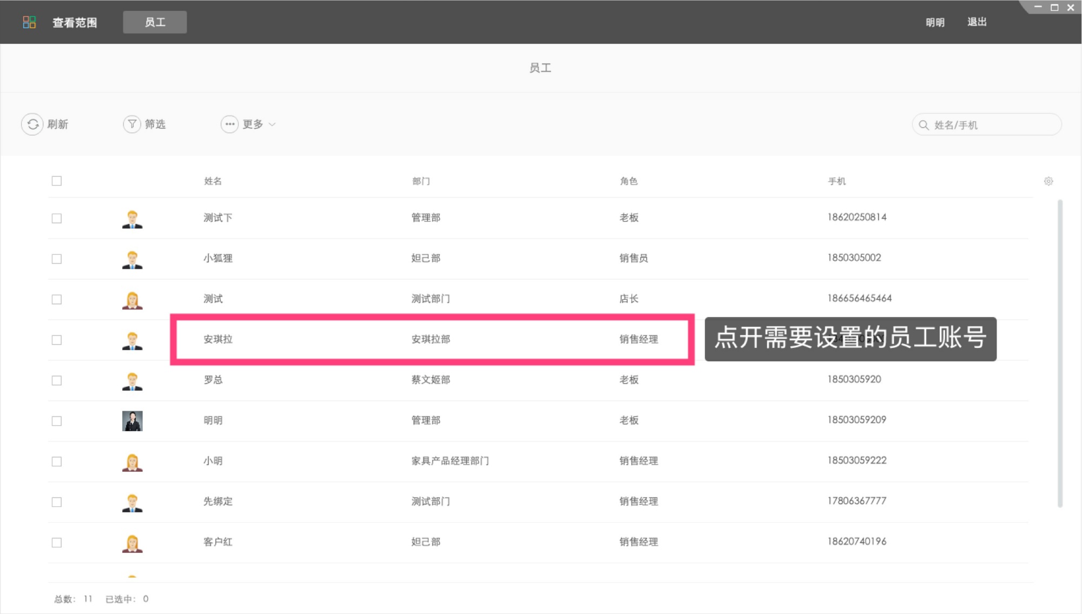Viewport: 1082px width, 614px height.
Task: Click the 明明 user name link
Action: coord(934,22)
